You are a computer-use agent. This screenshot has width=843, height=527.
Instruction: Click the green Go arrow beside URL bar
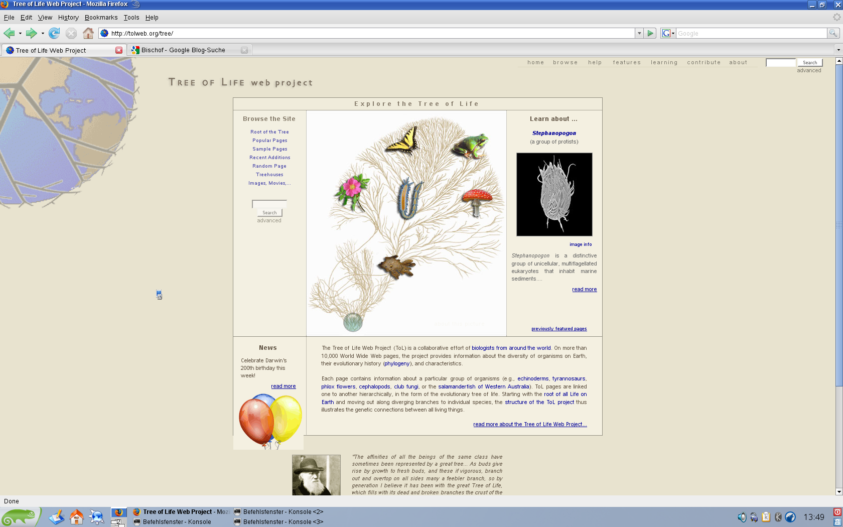(x=650, y=34)
